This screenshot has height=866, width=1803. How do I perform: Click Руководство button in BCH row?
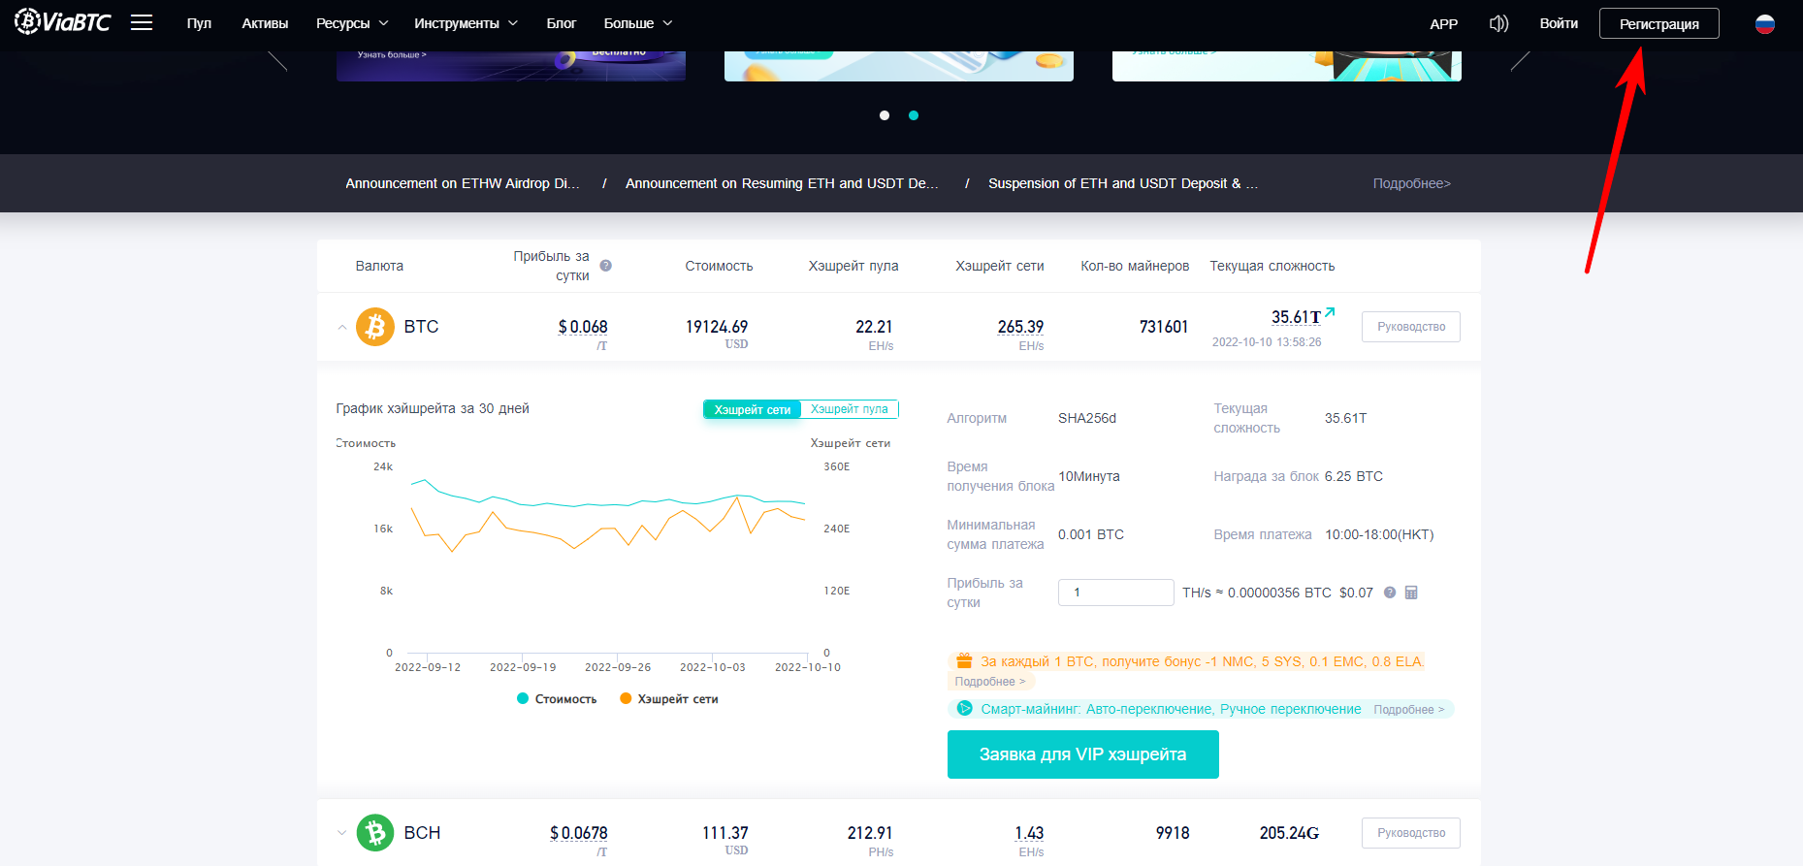pyautogui.click(x=1410, y=833)
